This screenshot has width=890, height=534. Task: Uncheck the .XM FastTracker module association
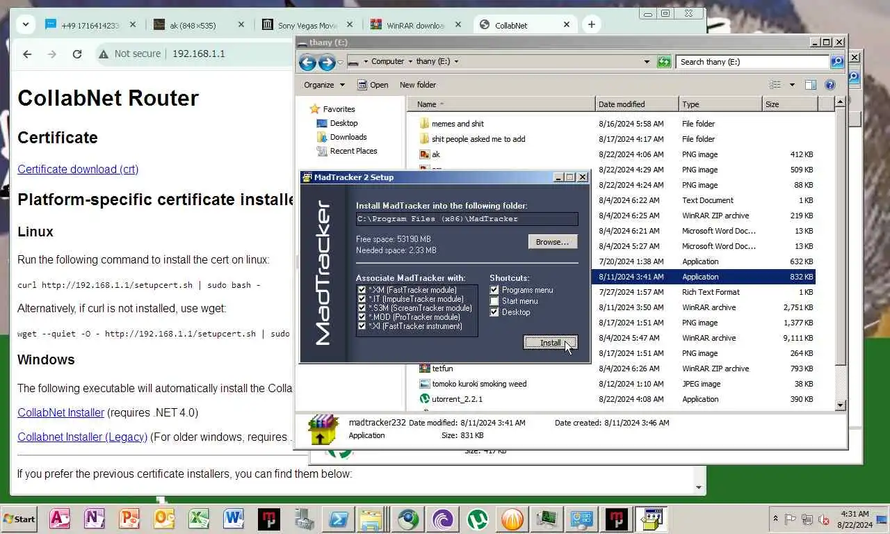(362, 290)
